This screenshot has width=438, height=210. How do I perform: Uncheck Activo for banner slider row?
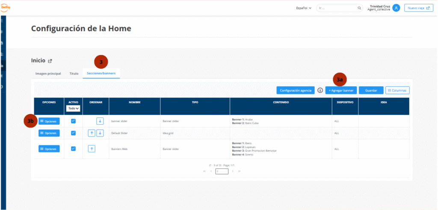point(73,121)
